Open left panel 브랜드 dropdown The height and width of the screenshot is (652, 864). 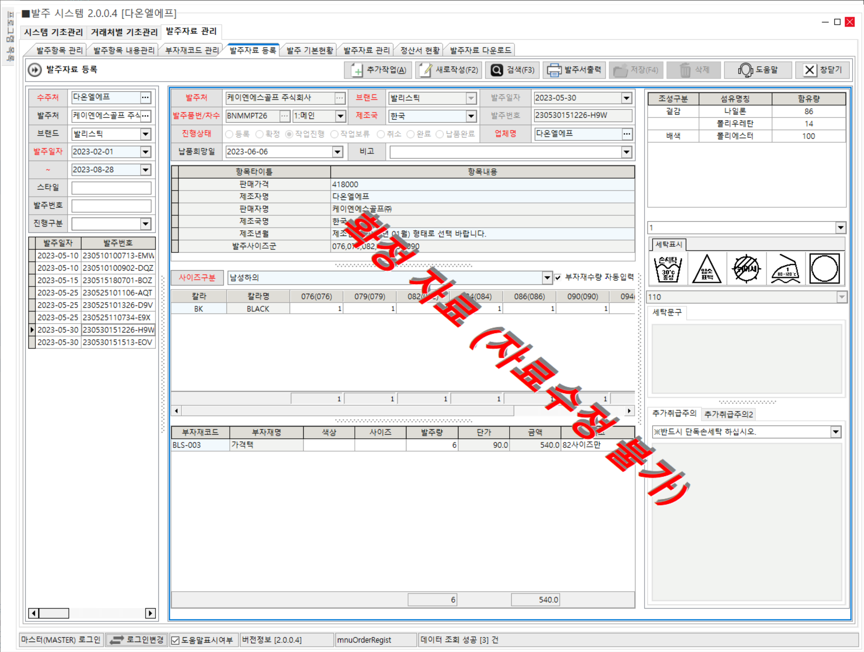point(145,134)
